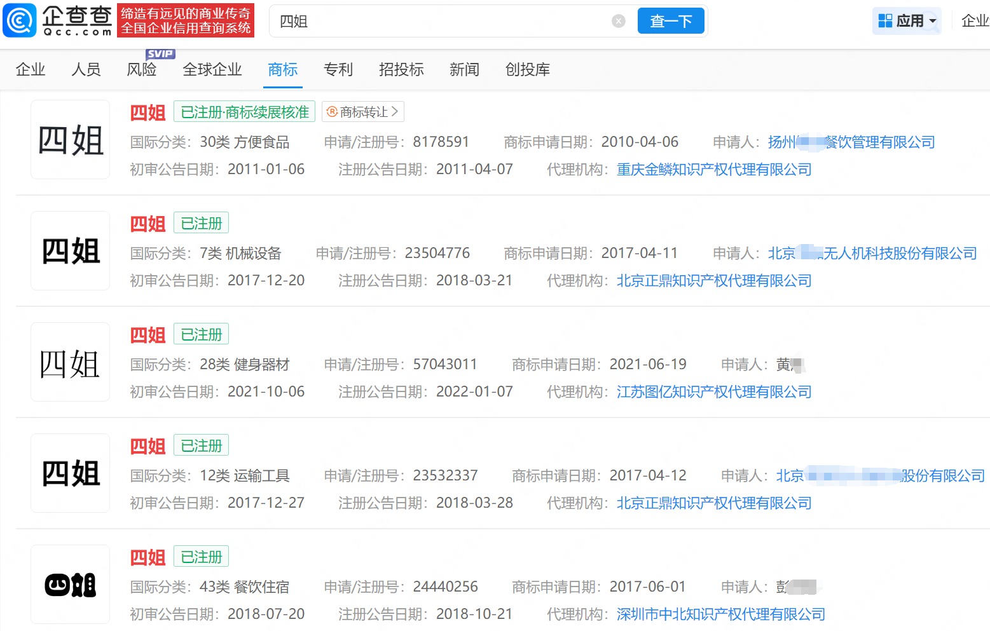Click the 企查查 logo icon

(x=20, y=20)
